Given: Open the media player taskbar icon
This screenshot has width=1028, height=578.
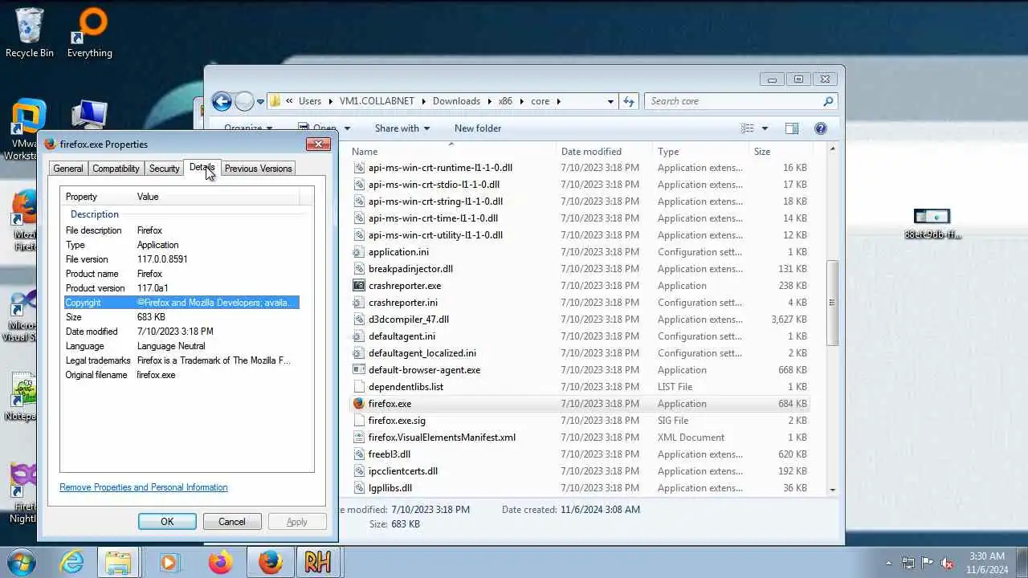Looking at the screenshot, I should pos(169,562).
